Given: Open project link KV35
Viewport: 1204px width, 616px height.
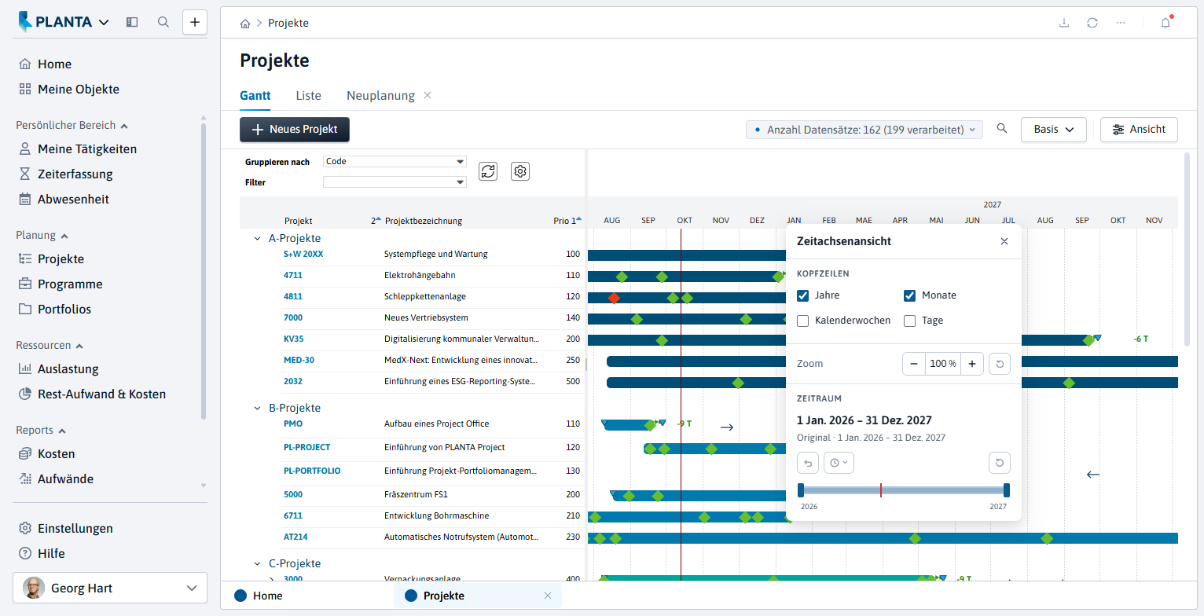Looking at the screenshot, I should (x=293, y=339).
